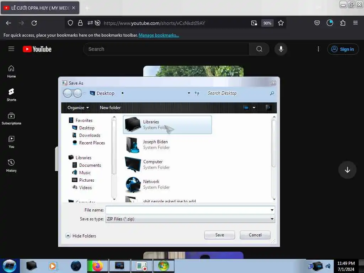Click the site security padlock icon
364x273 pixels.
(x=80, y=23)
